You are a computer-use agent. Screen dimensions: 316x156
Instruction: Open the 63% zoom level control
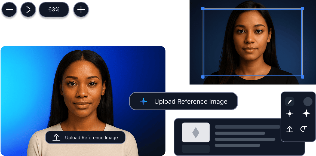54,10
